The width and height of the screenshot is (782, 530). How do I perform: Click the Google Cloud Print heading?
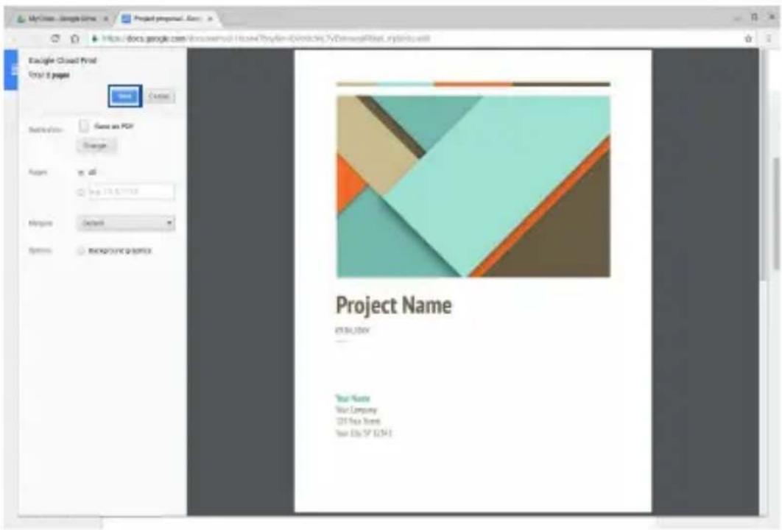tap(63, 60)
